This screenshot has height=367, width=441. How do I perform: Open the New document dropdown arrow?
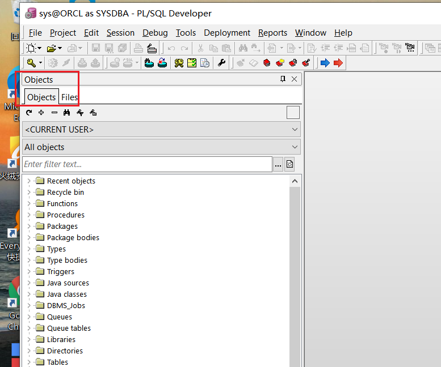(x=40, y=48)
